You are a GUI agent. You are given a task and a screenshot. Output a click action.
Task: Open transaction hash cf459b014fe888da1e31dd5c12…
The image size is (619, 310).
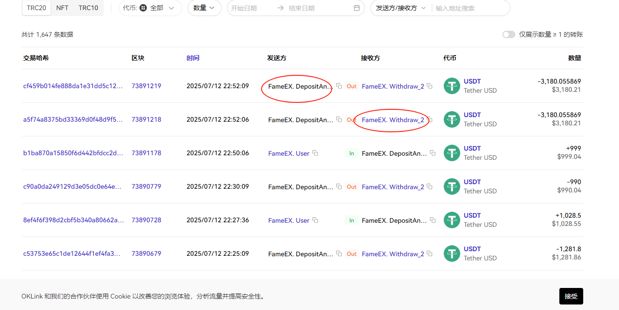(x=73, y=86)
